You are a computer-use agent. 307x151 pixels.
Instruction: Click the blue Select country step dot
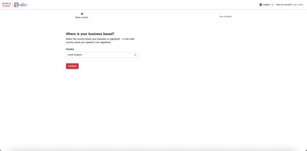tap(82, 14)
